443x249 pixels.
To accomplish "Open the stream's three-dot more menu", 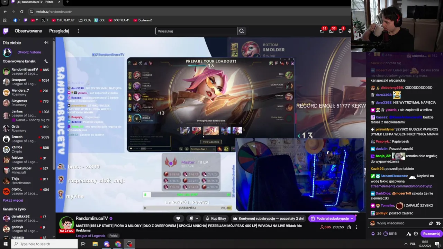I will (356, 227).
